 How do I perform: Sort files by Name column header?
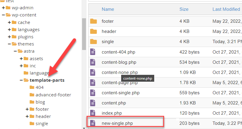tap(108, 9)
